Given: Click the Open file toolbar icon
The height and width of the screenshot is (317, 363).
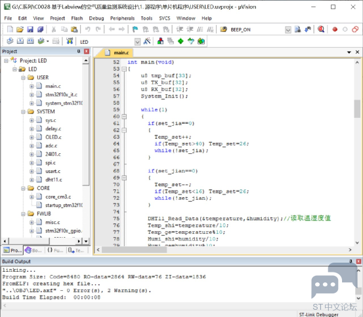Looking at the screenshot, I should pyautogui.click(x=20, y=29).
